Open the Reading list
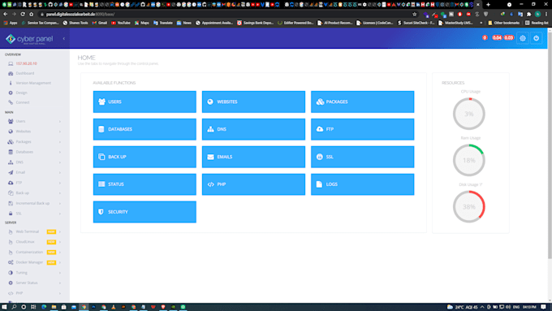Screen dimensions: 552x311 pyautogui.click(x=537, y=23)
